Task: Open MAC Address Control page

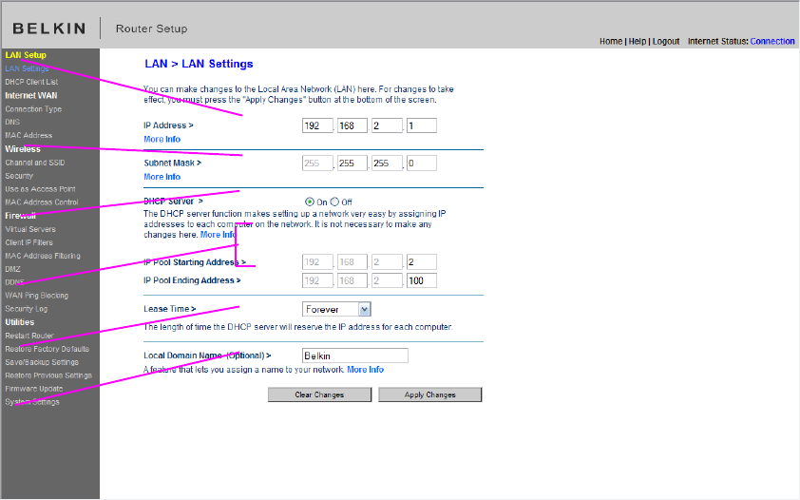Action: tap(41, 202)
